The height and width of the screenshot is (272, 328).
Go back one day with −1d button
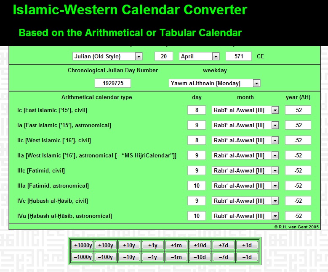(x=247, y=257)
